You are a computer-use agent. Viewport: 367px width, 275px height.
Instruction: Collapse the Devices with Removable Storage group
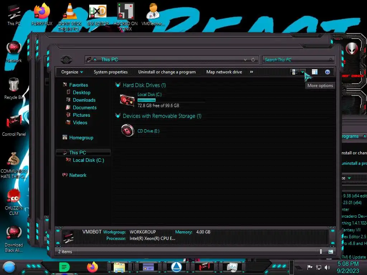[118, 116]
